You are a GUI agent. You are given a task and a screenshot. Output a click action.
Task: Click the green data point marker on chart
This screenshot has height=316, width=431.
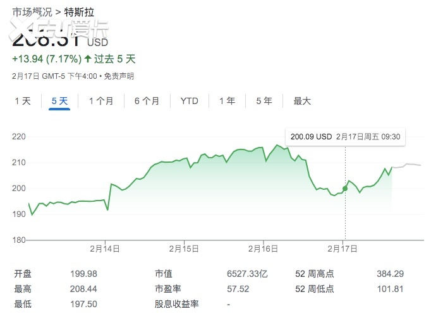(345, 188)
